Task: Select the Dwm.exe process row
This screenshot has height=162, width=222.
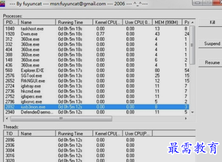Action: click(x=97, y=34)
